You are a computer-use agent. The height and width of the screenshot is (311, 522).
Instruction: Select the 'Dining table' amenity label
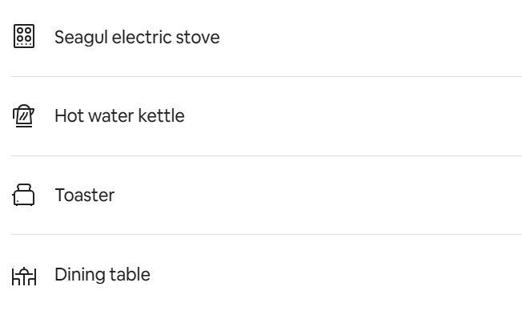[x=102, y=274]
